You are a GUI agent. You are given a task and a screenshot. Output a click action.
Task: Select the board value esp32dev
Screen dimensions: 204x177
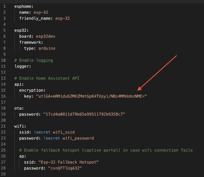46,36
